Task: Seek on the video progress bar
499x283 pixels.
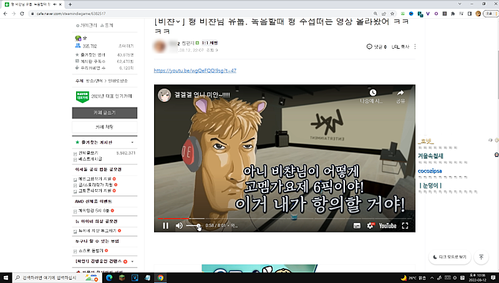Action: (284, 218)
